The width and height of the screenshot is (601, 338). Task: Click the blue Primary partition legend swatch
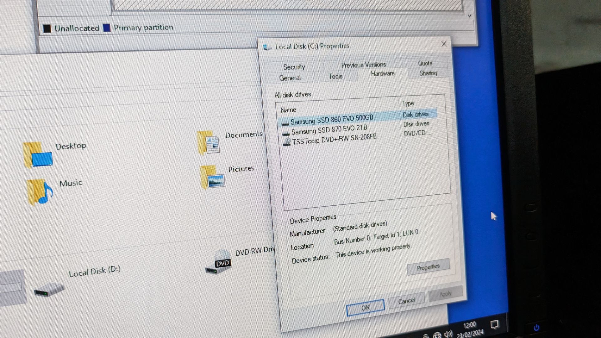point(107,28)
